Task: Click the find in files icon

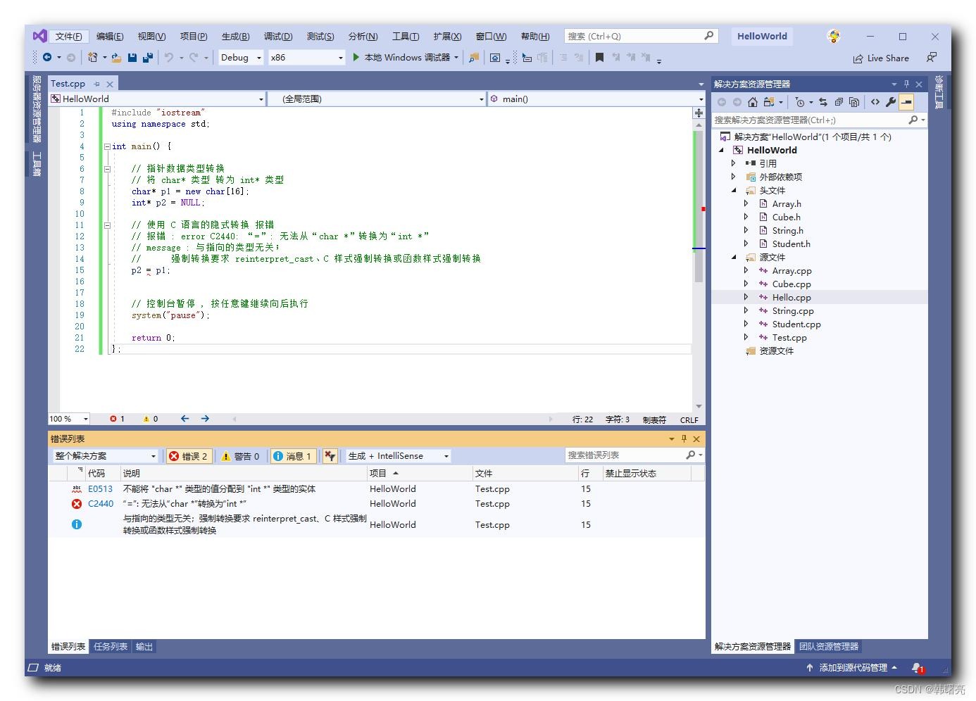Action: (x=474, y=58)
